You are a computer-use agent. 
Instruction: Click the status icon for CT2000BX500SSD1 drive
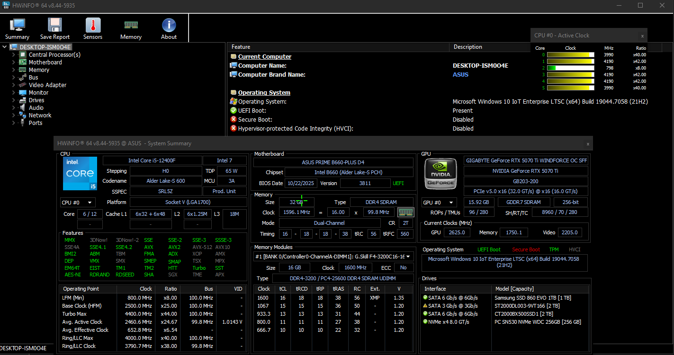point(425,314)
